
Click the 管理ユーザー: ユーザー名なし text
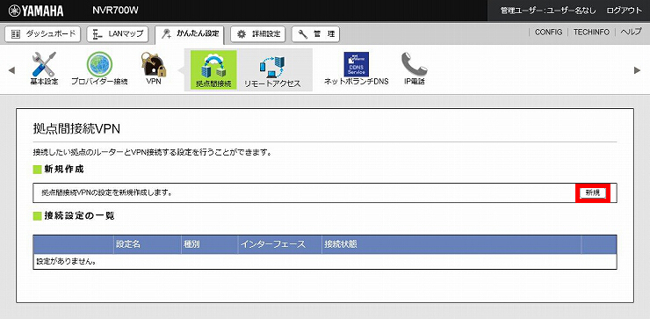coord(548,11)
